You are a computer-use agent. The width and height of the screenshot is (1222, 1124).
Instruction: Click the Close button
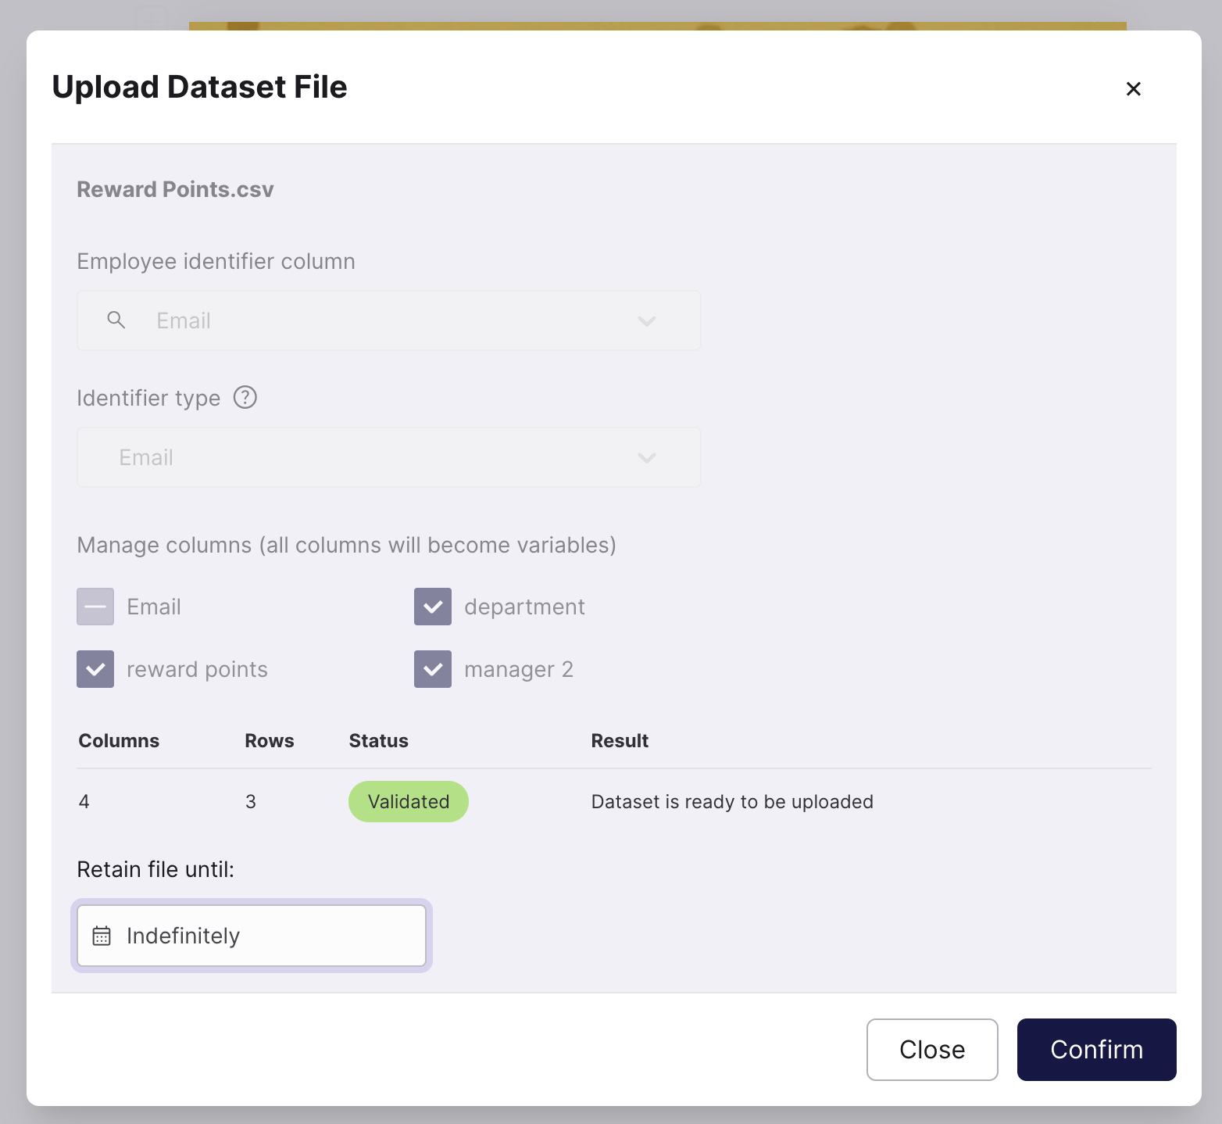pos(932,1050)
